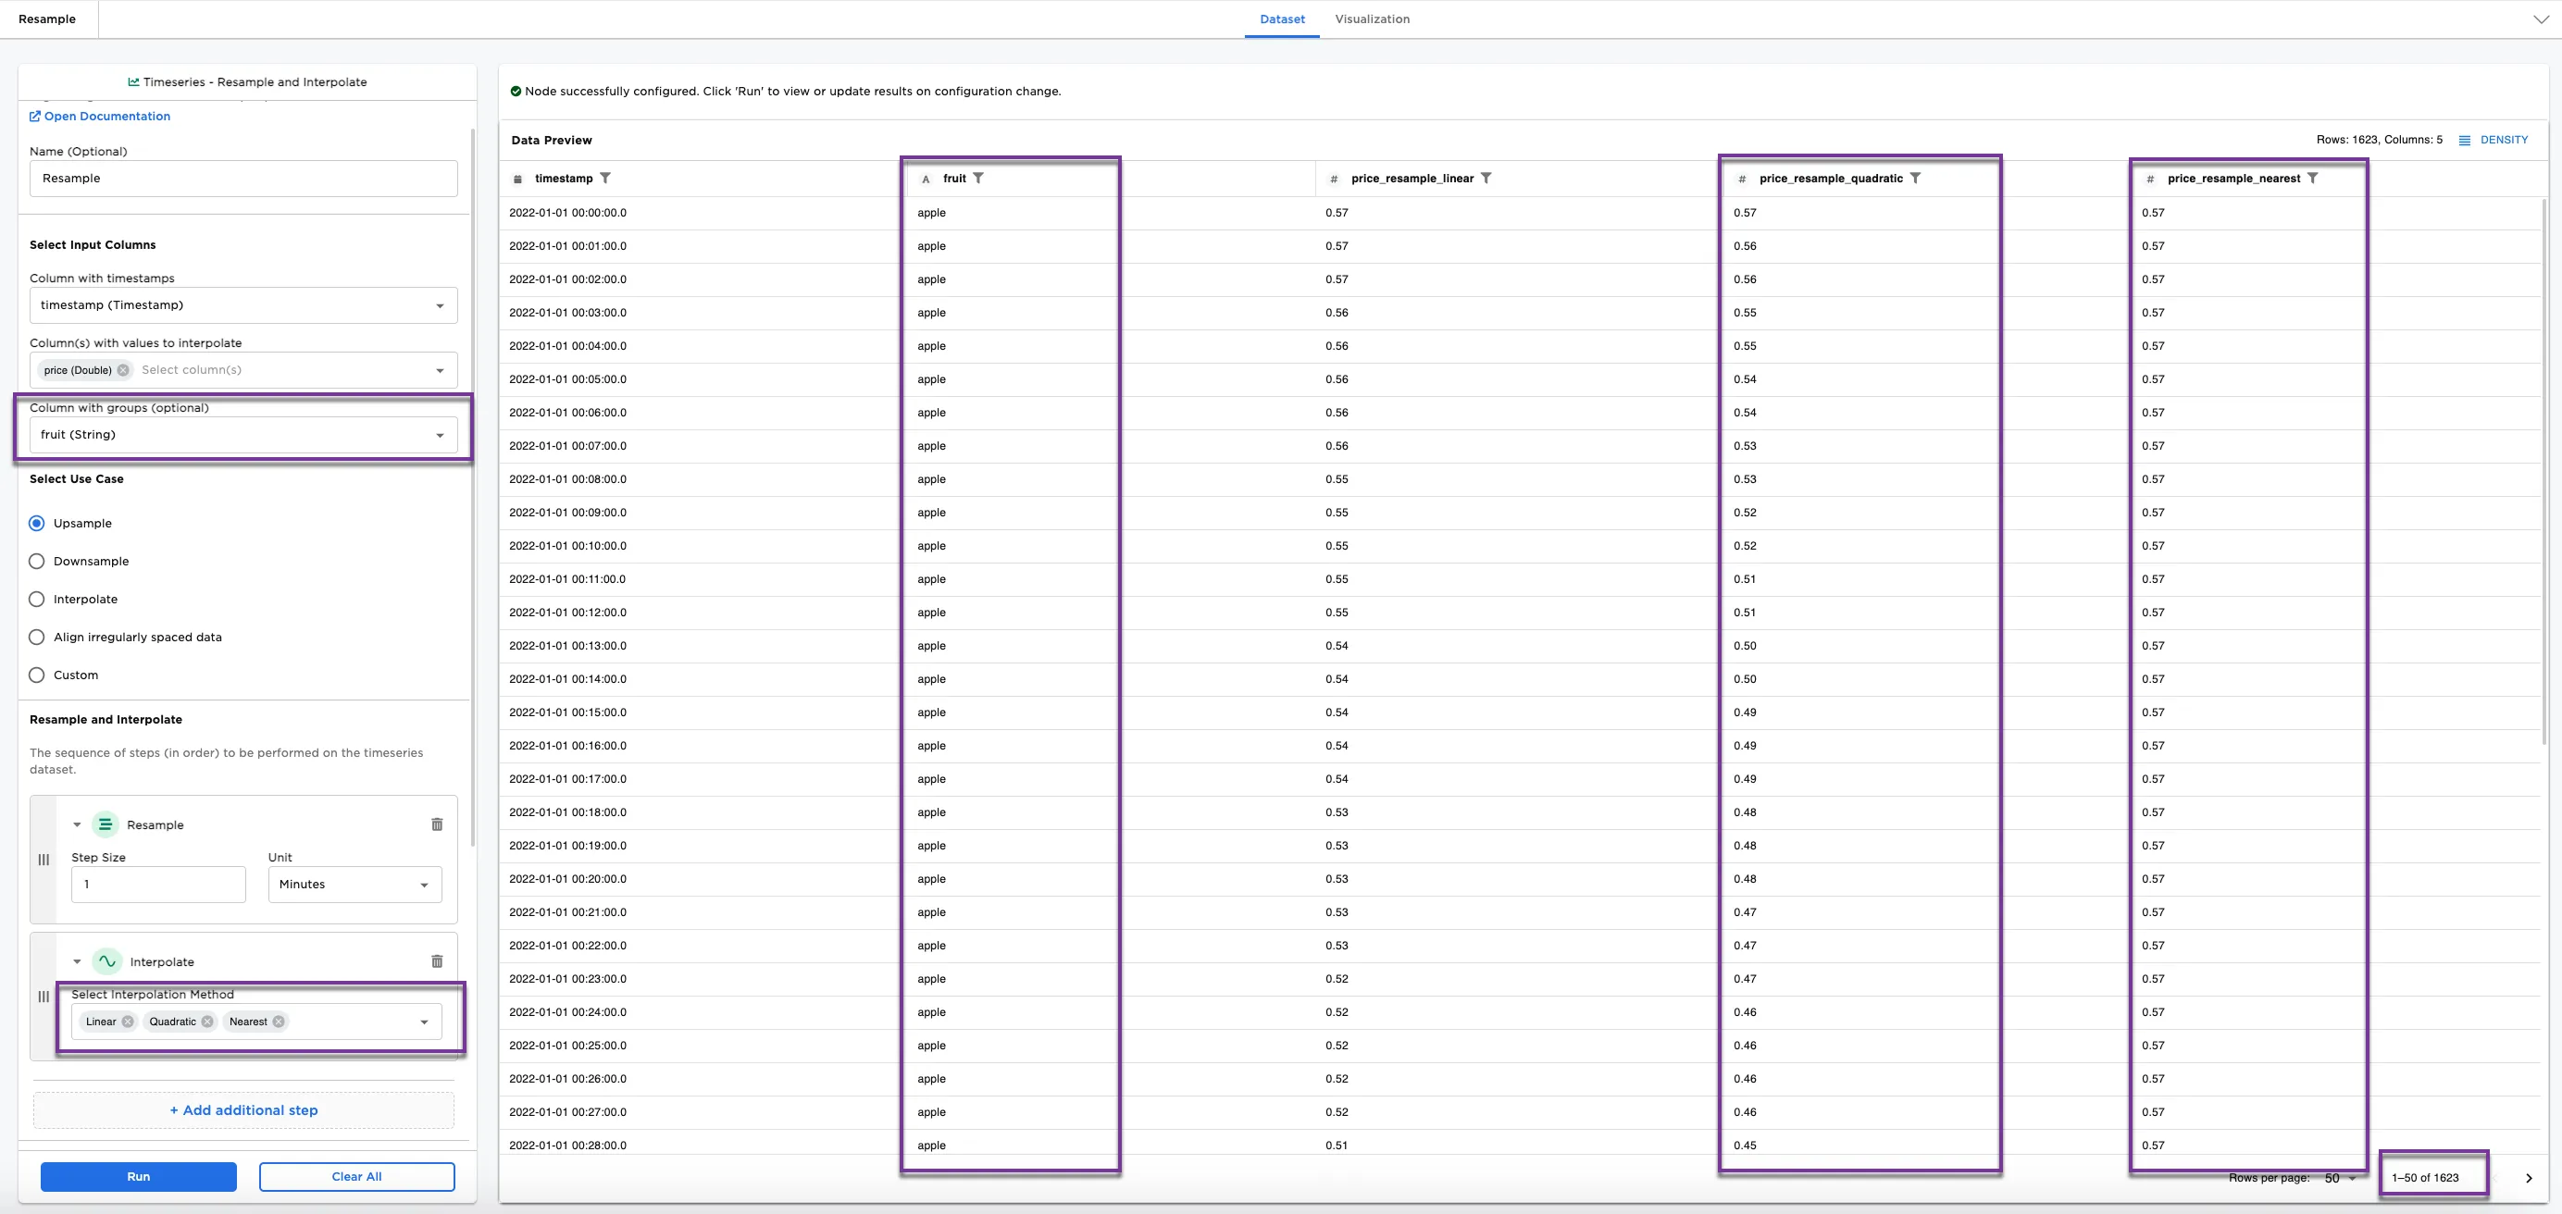Viewport: 2562px width, 1214px height.
Task: Remove the price (Double) column chip
Action: 123,370
